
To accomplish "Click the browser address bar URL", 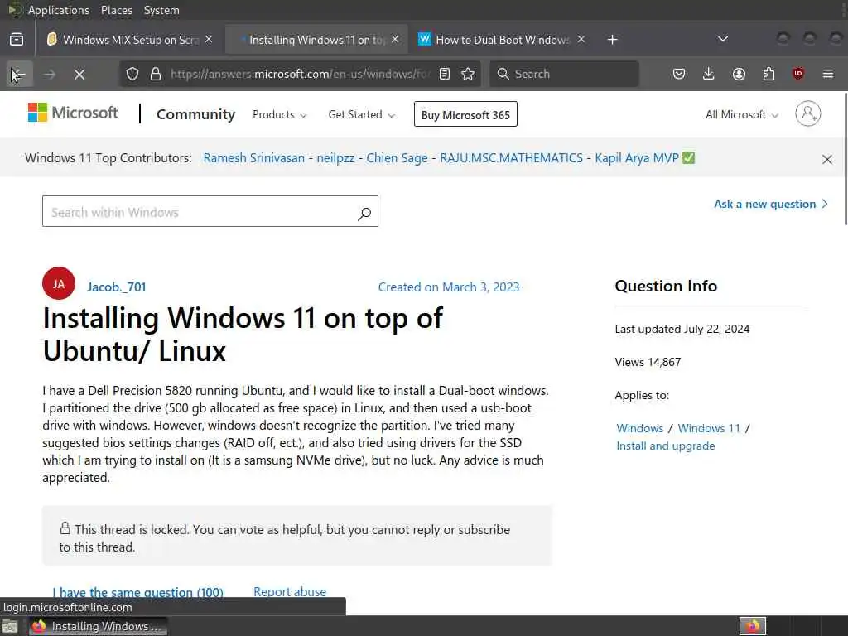I will pyautogui.click(x=300, y=74).
